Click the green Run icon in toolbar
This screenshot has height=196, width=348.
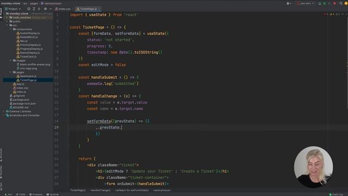pyautogui.click(x=325, y=3)
